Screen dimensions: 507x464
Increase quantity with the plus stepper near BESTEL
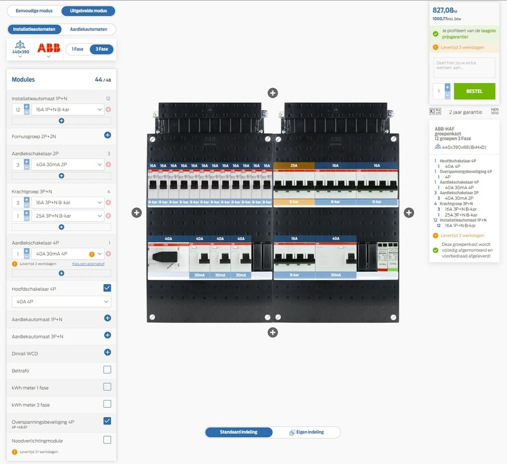(447, 86)
